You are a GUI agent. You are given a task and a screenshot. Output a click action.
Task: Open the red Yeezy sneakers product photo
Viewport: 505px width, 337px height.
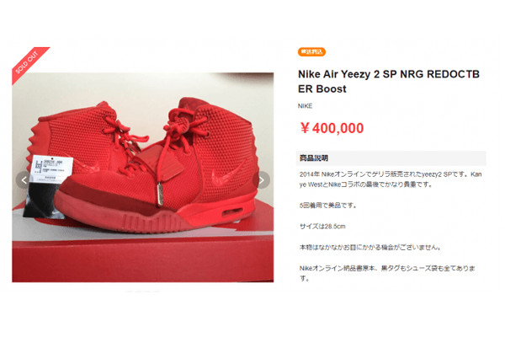(143, 178)
